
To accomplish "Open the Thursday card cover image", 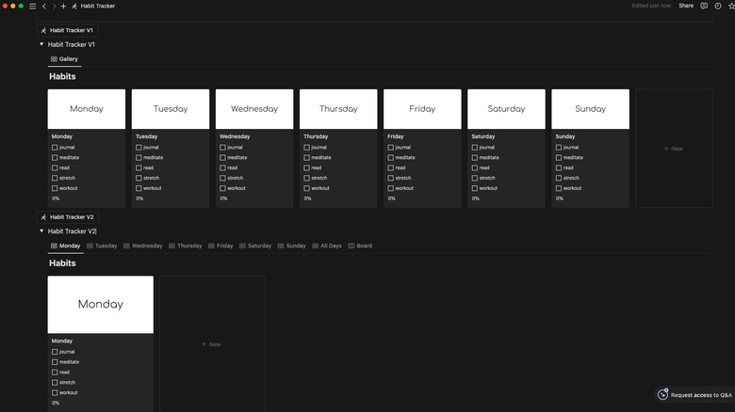I will click(338, 109).
